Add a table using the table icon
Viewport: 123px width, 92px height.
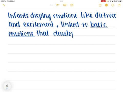click(65, 5)
